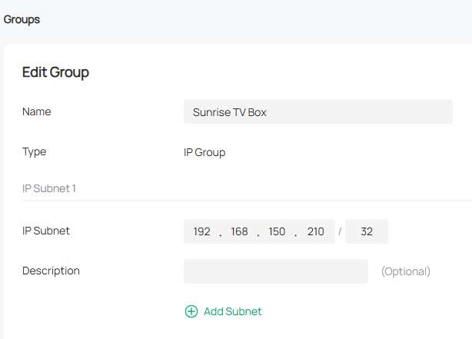
Task: Select the fourth IP octet field 210
Action: 315,231
